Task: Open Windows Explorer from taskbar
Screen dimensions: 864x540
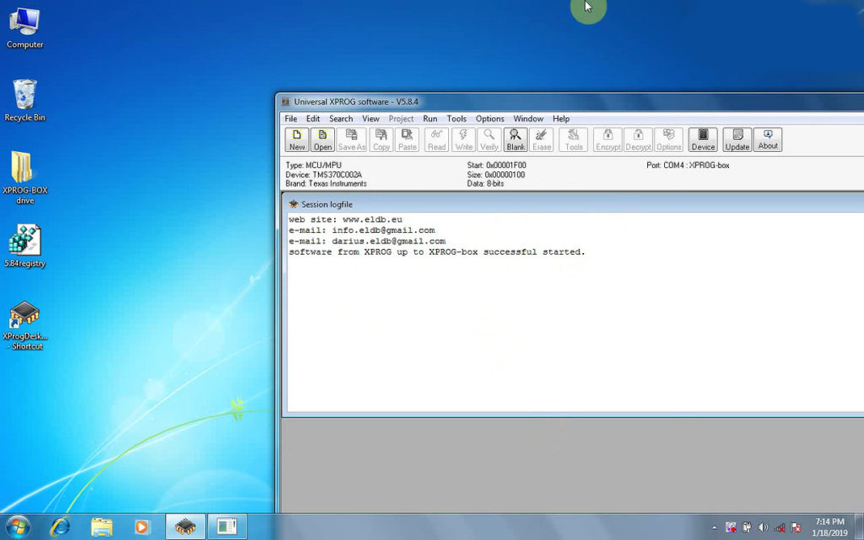Action: (101, 526)
